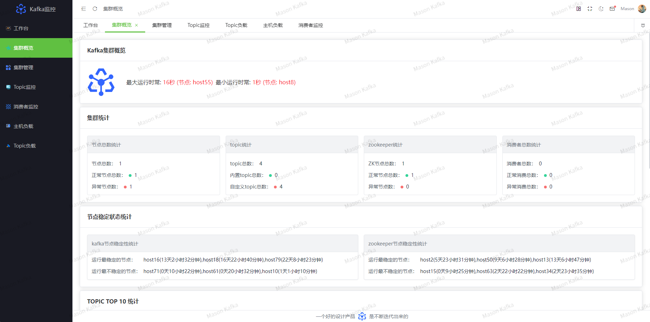
Task: Click the large Kafka cluster overview icon
Action: (101, 82)
